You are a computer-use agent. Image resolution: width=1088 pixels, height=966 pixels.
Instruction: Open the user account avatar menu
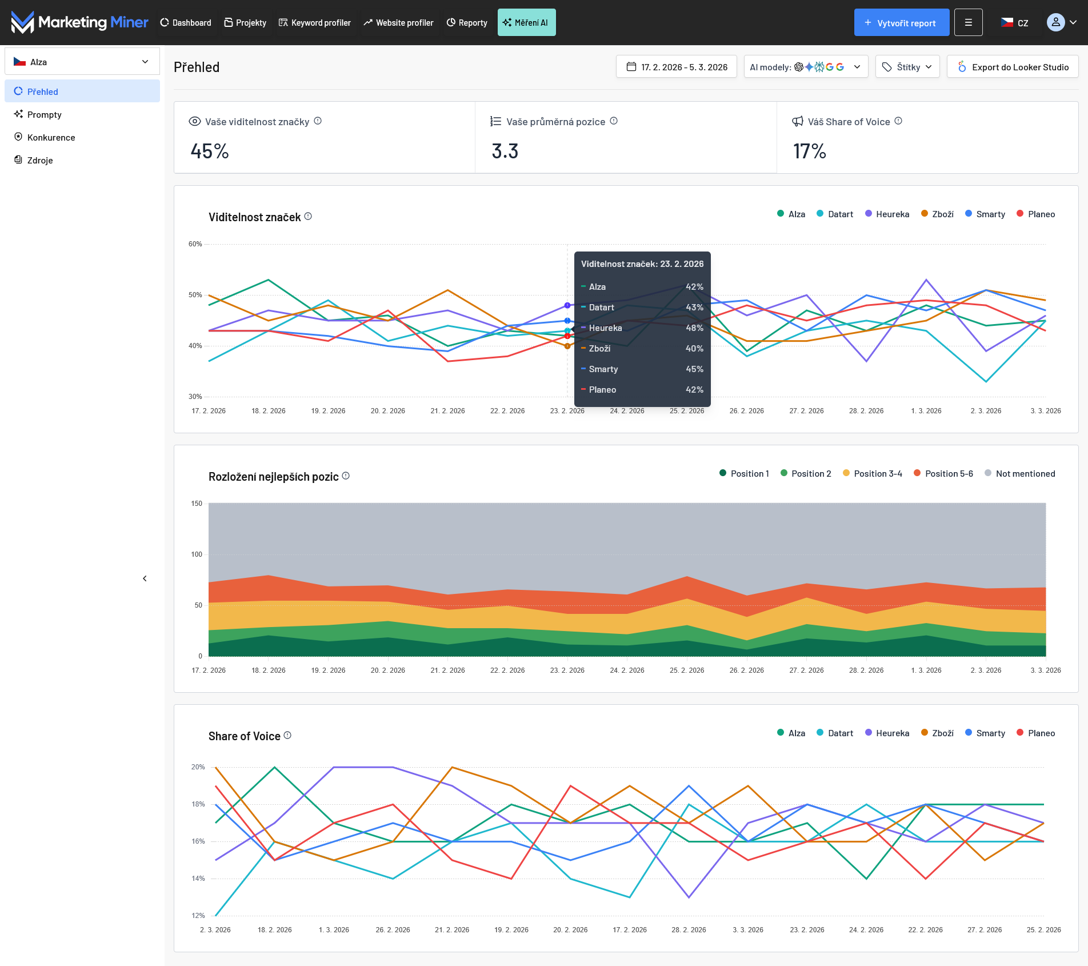1061,22
